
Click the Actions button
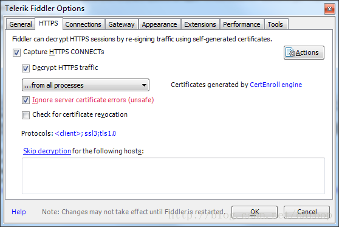click(304, 52)
